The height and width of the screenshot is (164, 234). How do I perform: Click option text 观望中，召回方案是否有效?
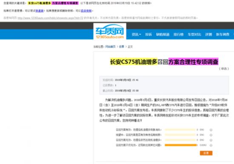tap(139, 135)
